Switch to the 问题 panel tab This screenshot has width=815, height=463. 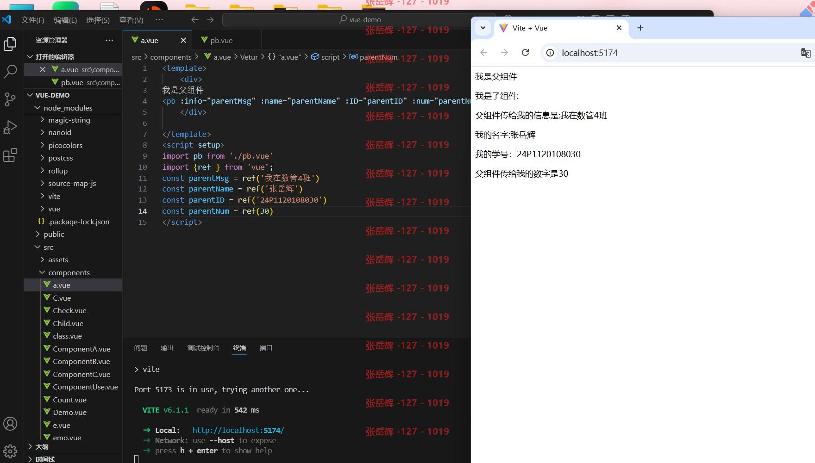coord(140,348)
